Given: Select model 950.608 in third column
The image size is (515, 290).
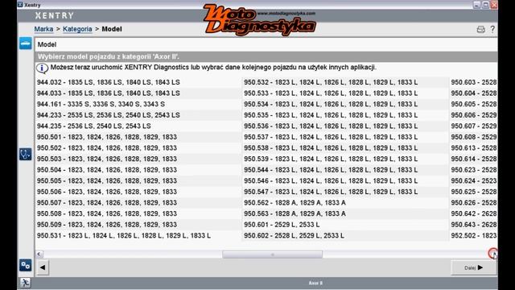Looking at the screenshot, I should point(473,137).
